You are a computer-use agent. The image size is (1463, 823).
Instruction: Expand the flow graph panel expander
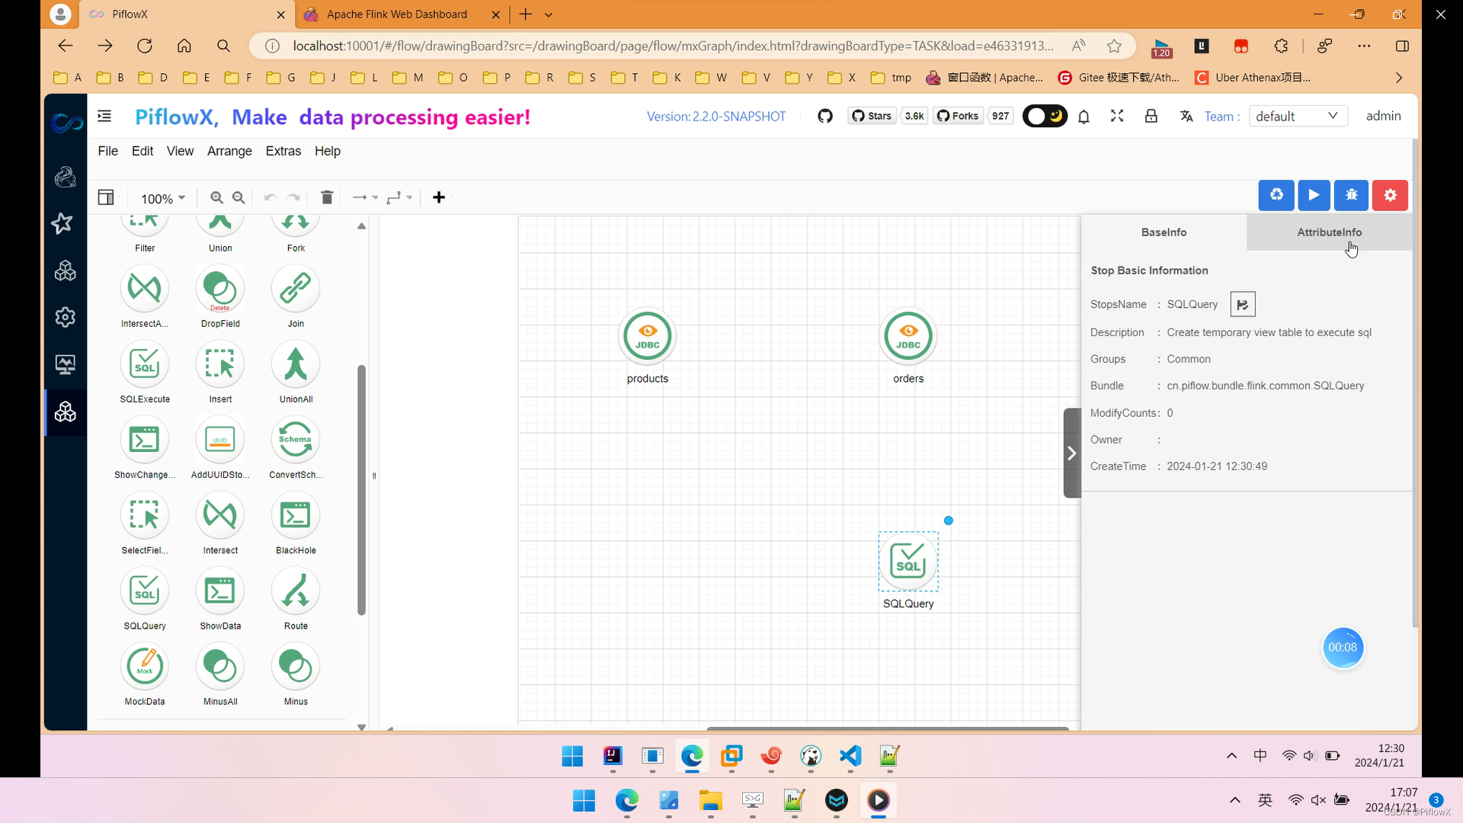pos(1072,453)
